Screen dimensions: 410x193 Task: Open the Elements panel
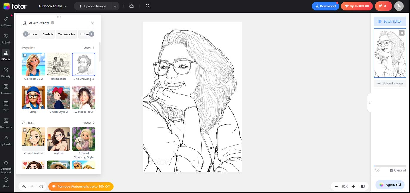(6, 123)
